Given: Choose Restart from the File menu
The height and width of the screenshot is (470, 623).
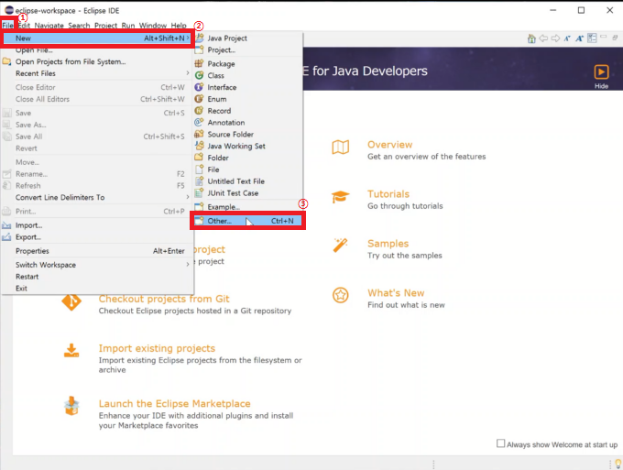Looking at the screenshot, I should coord(97,277).
